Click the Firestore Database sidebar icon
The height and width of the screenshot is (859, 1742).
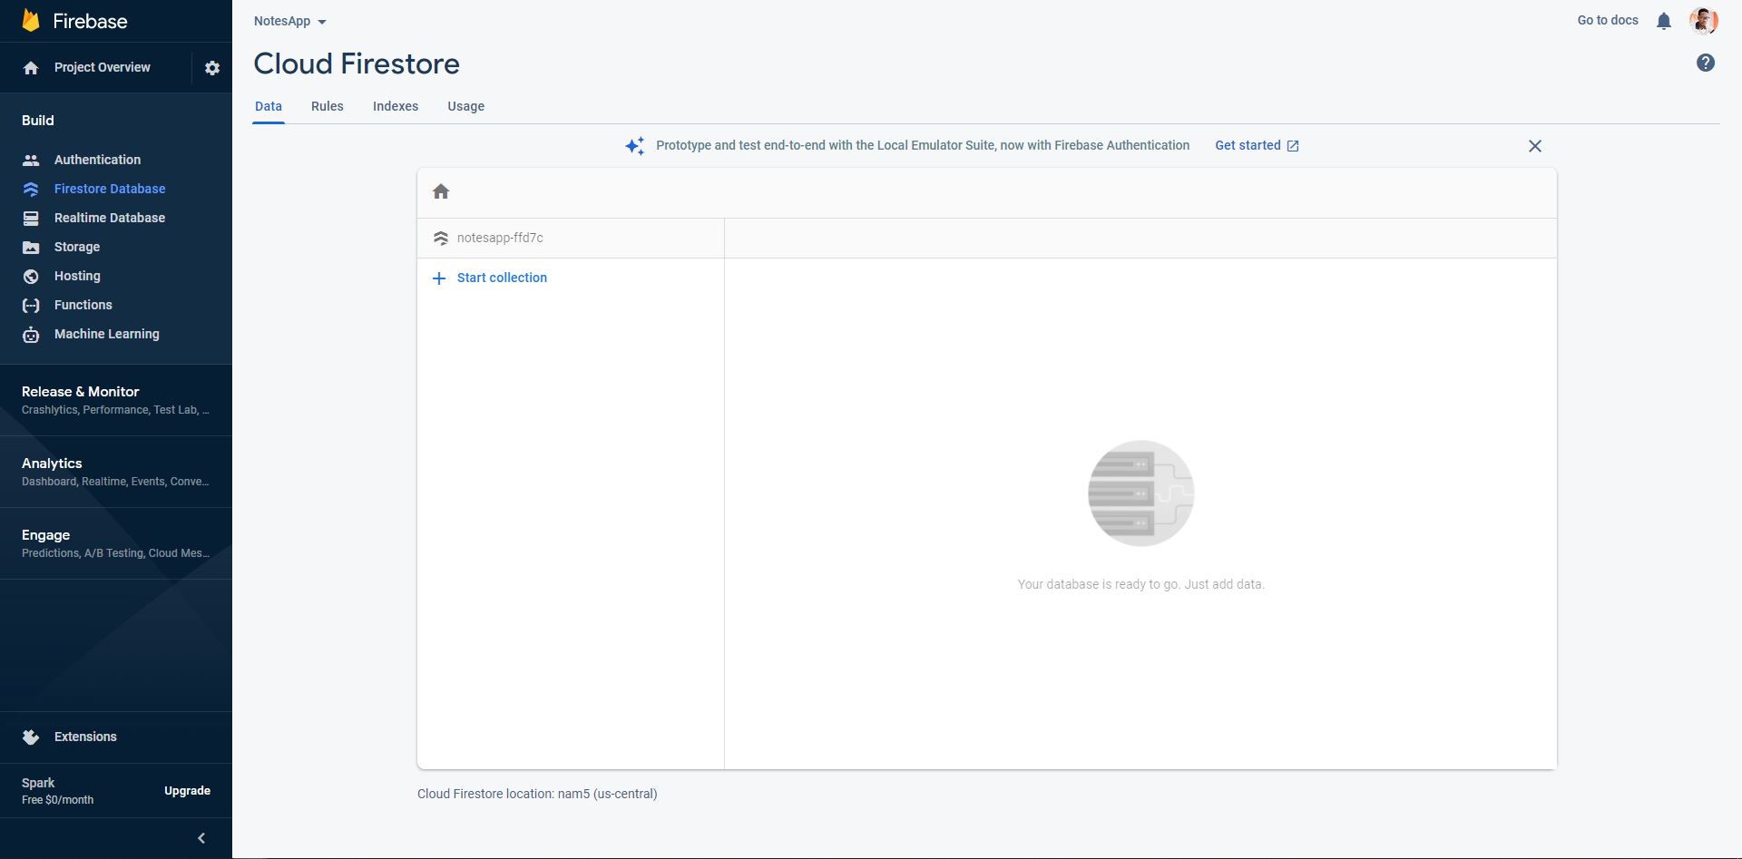[31, 189]
